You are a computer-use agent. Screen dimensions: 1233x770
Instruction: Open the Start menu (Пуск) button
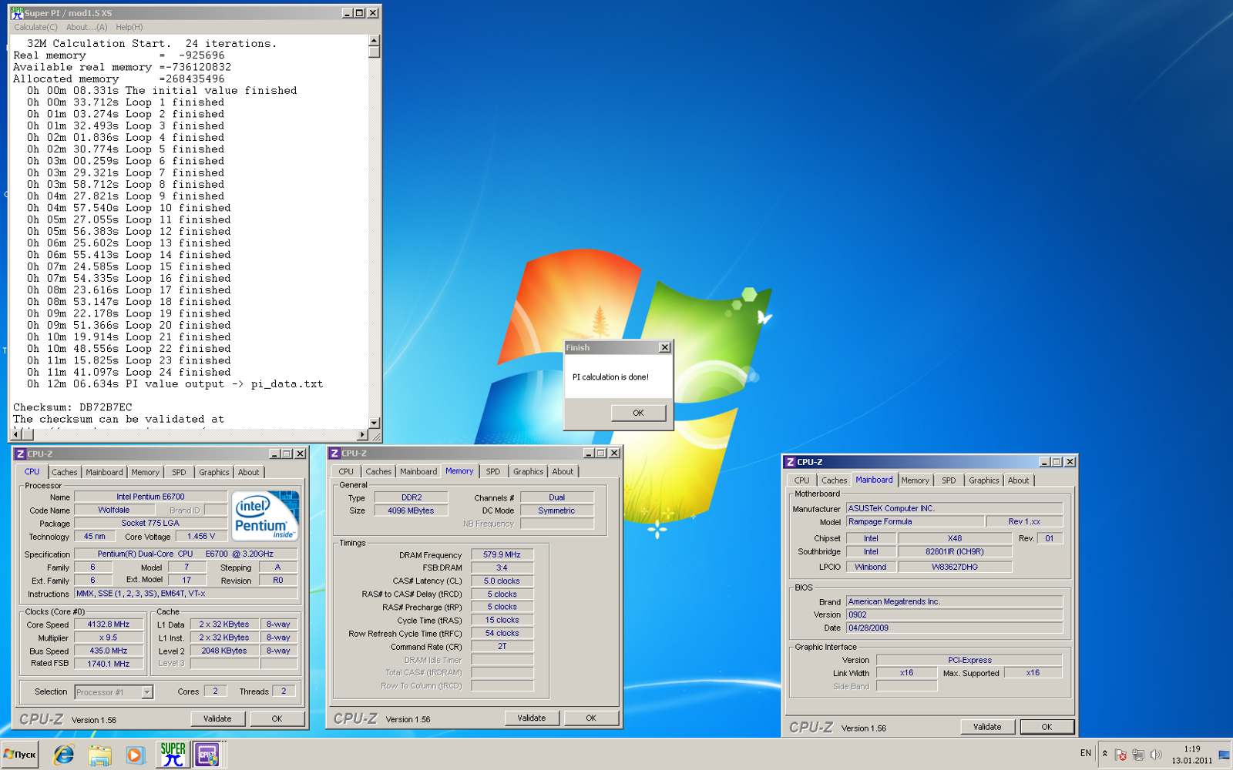click(20, 755)
